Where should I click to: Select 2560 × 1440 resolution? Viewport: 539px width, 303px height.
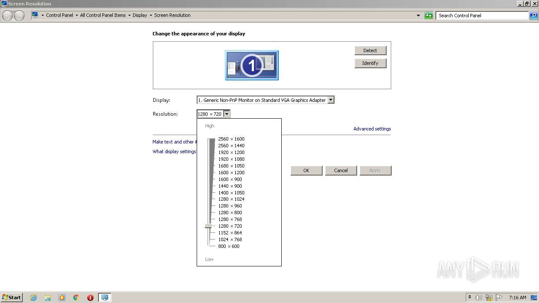(231, 146)
